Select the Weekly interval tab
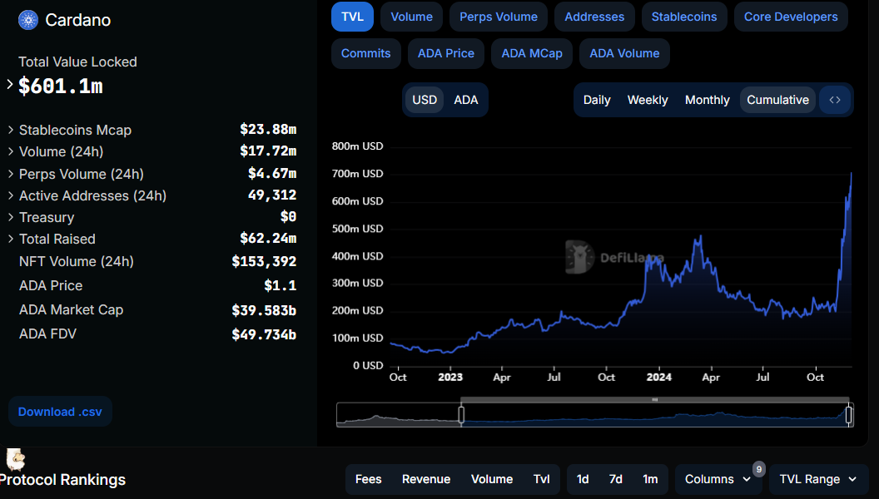This screenshot has height=499, width=879. pos(647,100)
